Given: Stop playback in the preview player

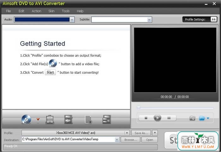Looking at the screenshot, I should [146, 118].
